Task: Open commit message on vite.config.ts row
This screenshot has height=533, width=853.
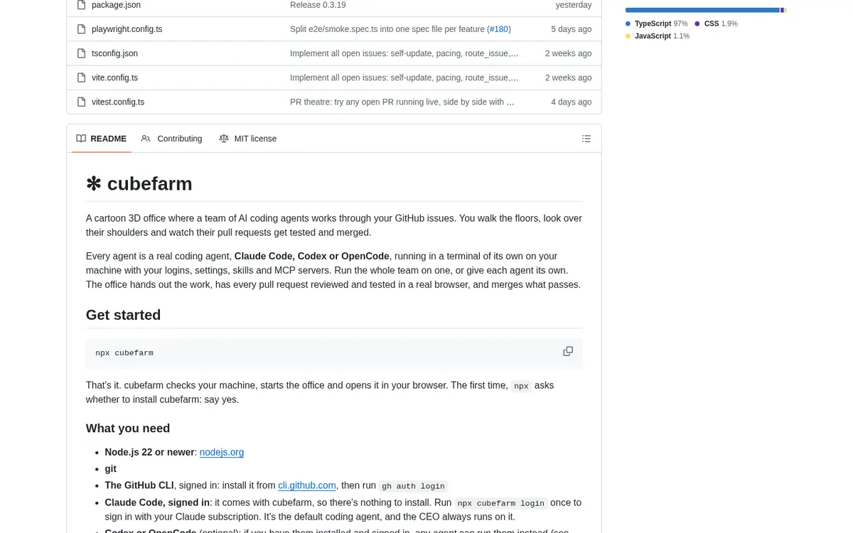Action: [404, 77]
